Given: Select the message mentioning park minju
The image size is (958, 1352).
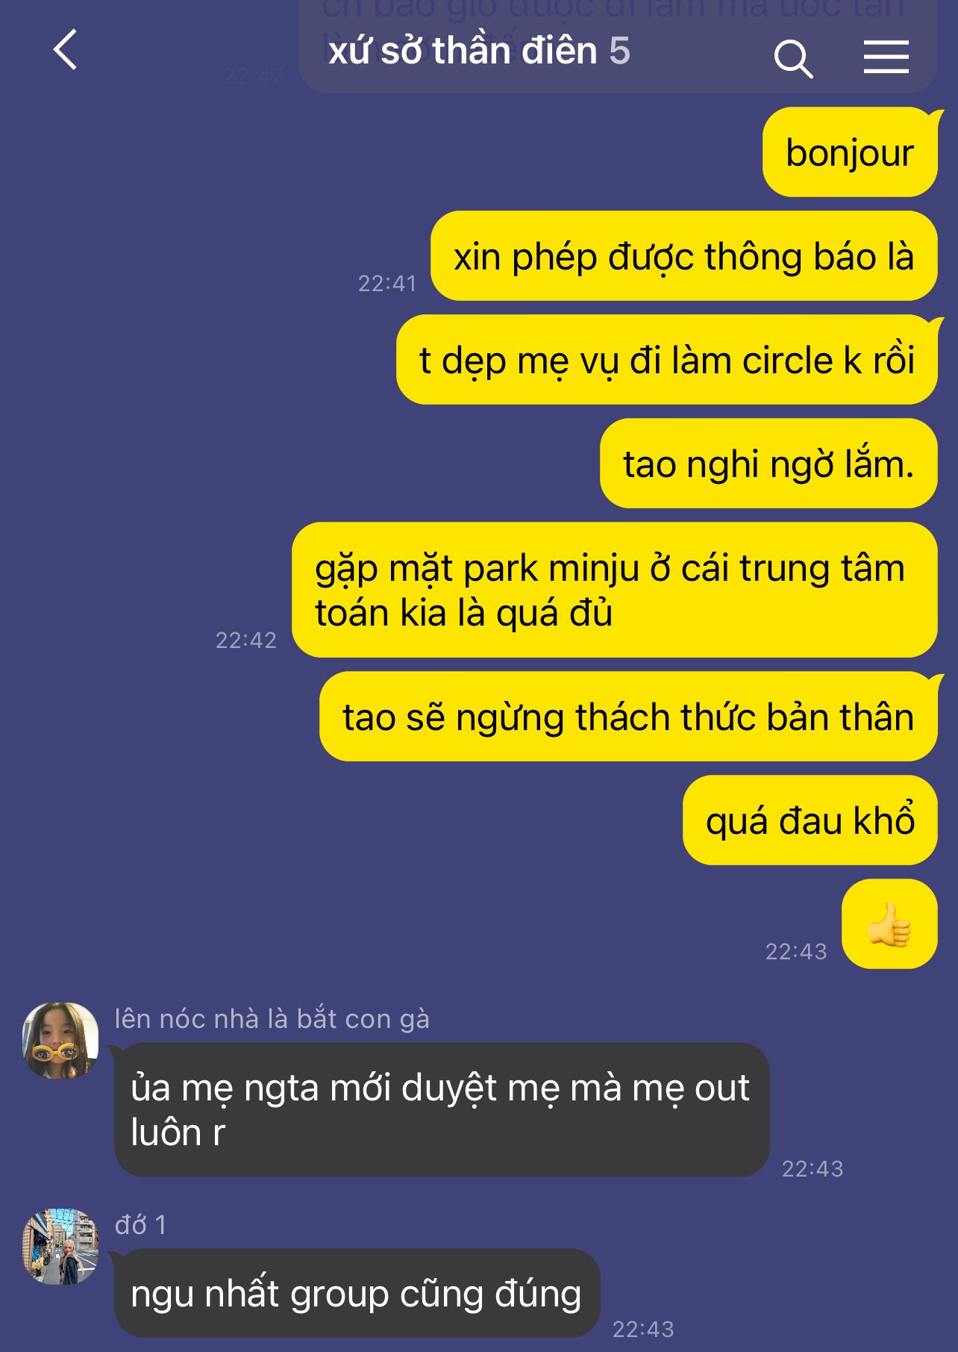Looking at the screenshot, I should 615,590.
